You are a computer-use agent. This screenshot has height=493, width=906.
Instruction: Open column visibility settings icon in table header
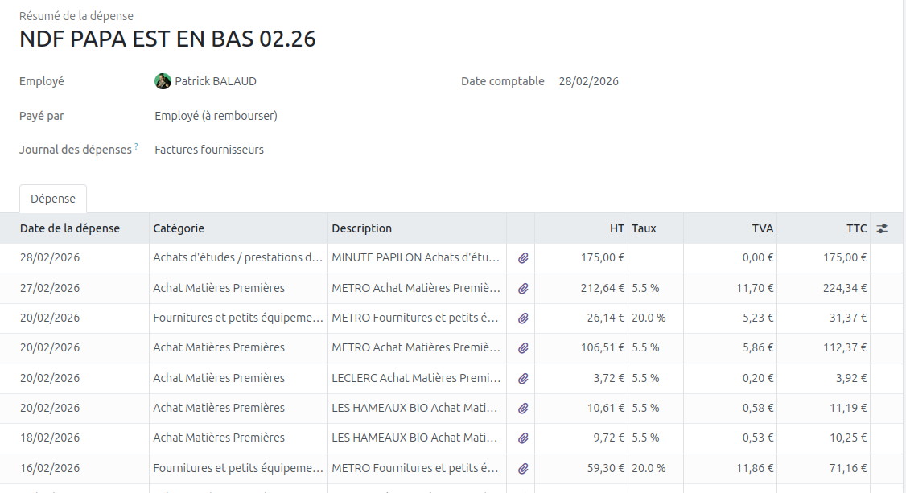pos(883,228)
